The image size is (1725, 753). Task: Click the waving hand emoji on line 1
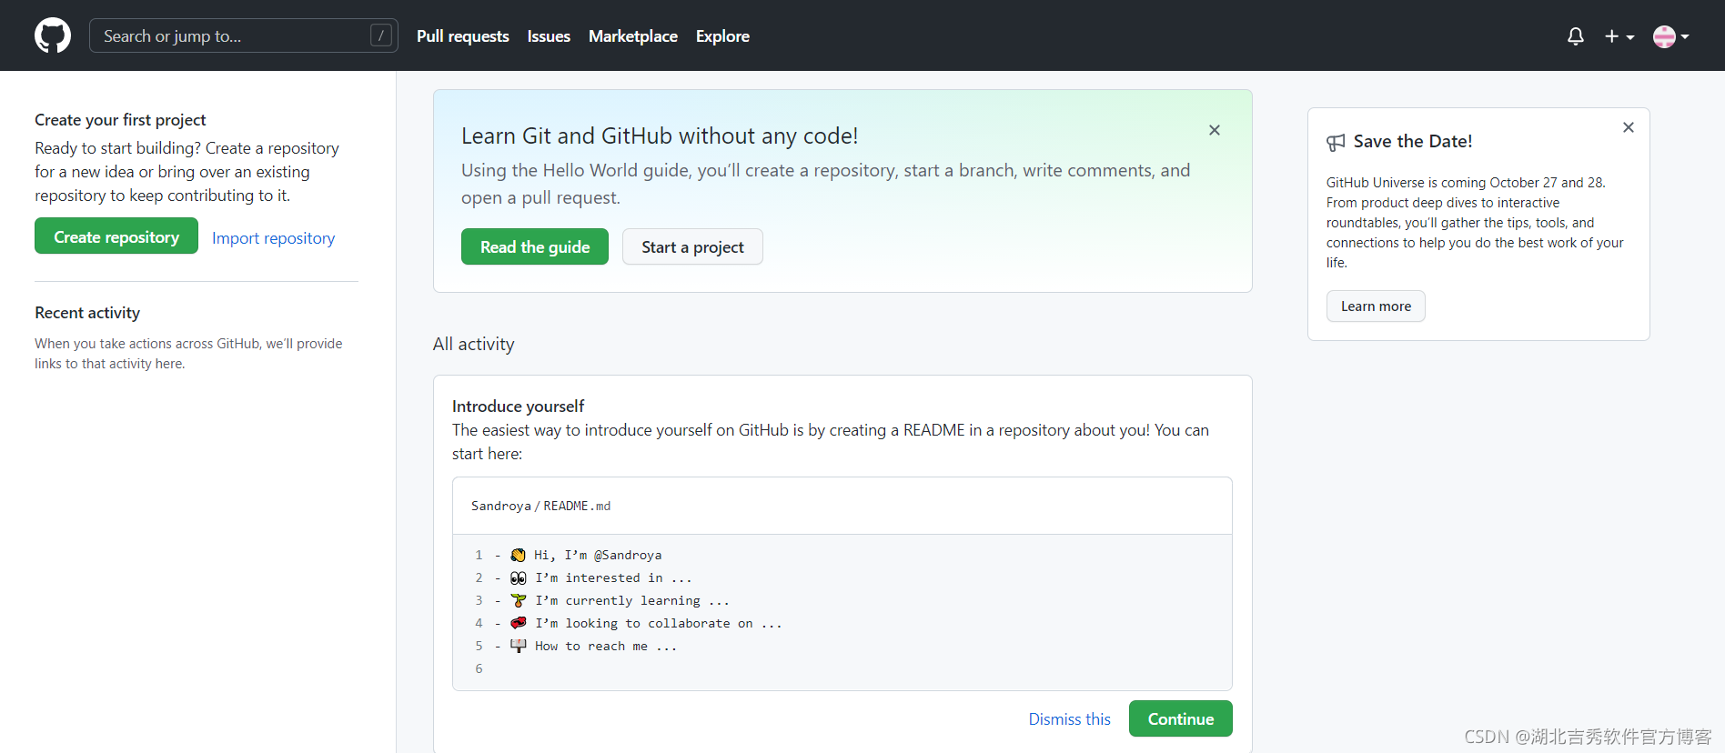click(x=519, y=555)
